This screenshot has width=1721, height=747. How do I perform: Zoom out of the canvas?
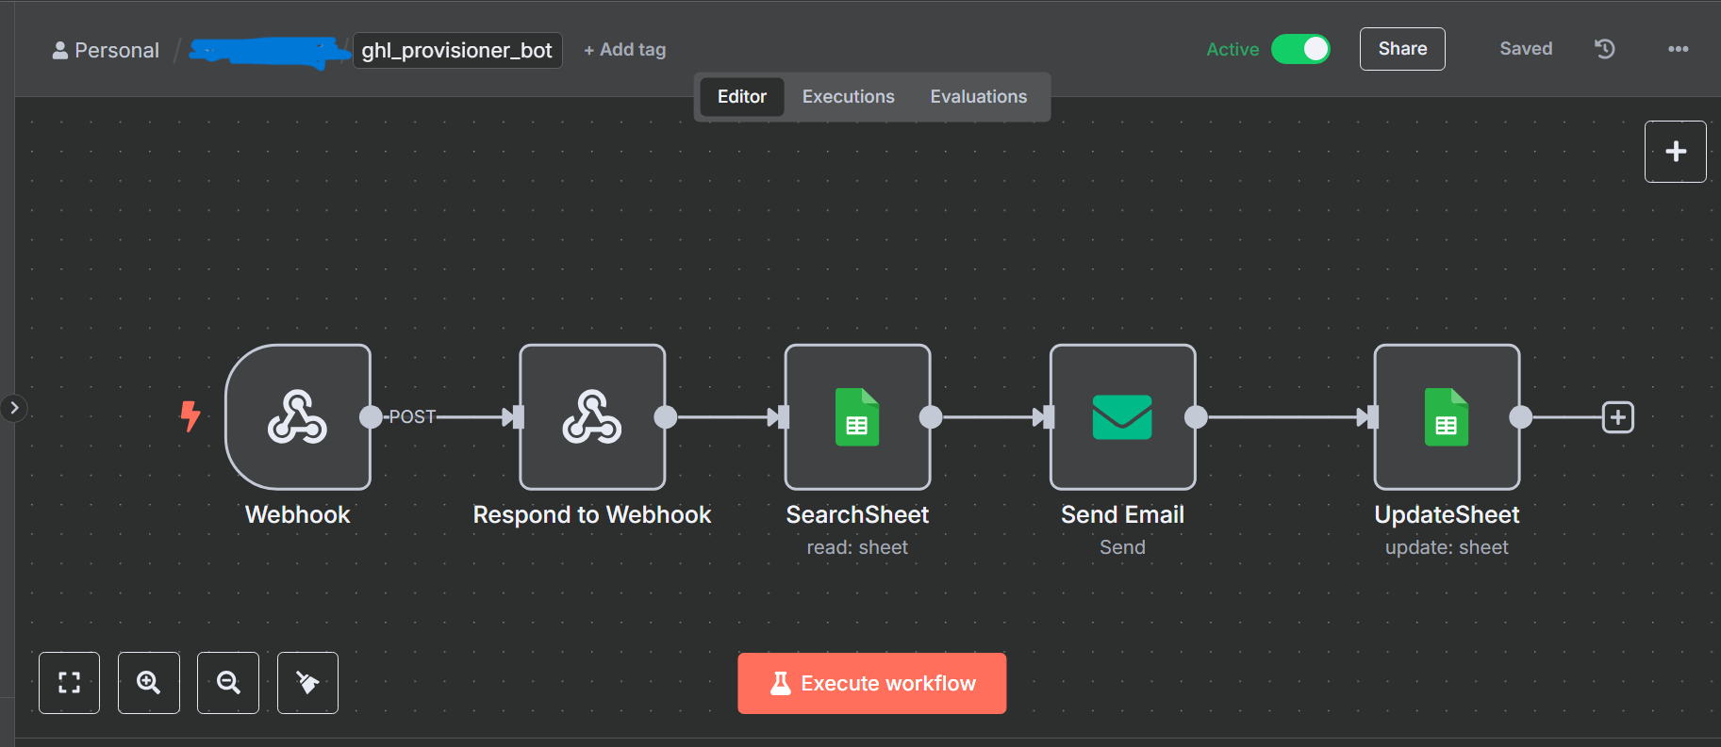pyautogui.click(x=228, y=682)
